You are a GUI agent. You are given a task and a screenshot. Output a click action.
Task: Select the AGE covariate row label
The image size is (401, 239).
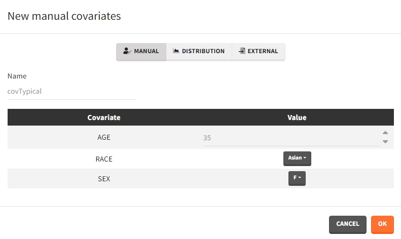(x=104, y=137)
